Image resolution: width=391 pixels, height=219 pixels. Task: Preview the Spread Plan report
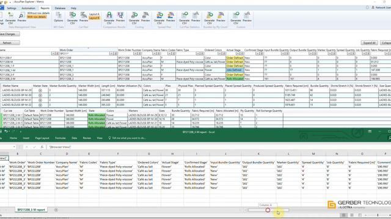[170, 17]
